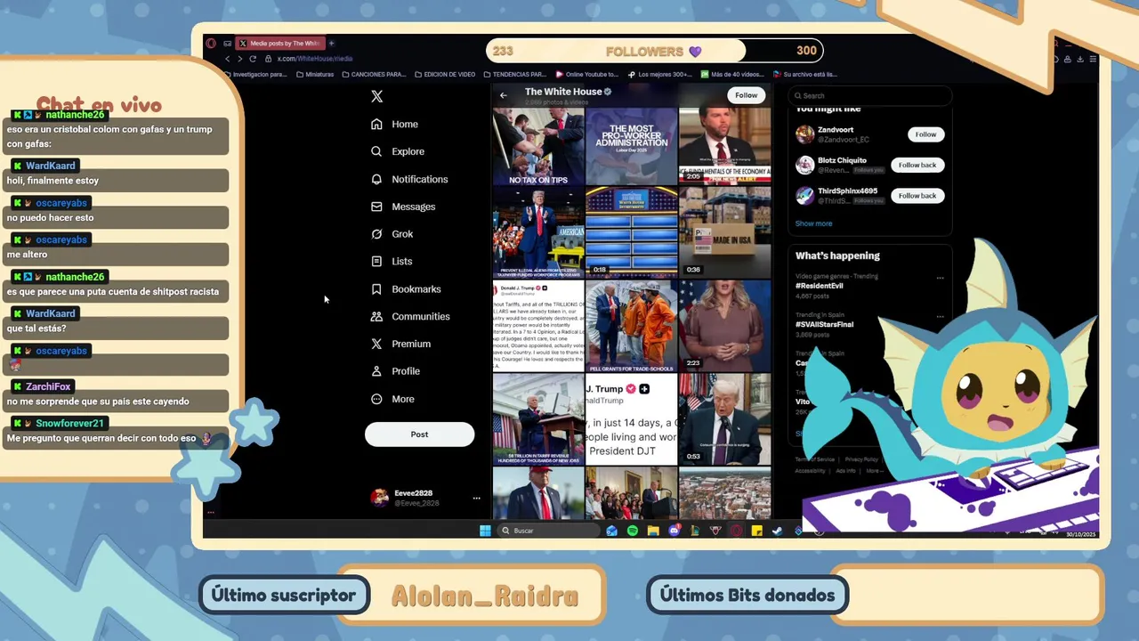The image size is (1139, 641).
Task: Open 'Most Pro-Worker Administration' media post
Action: coord(631,146)
